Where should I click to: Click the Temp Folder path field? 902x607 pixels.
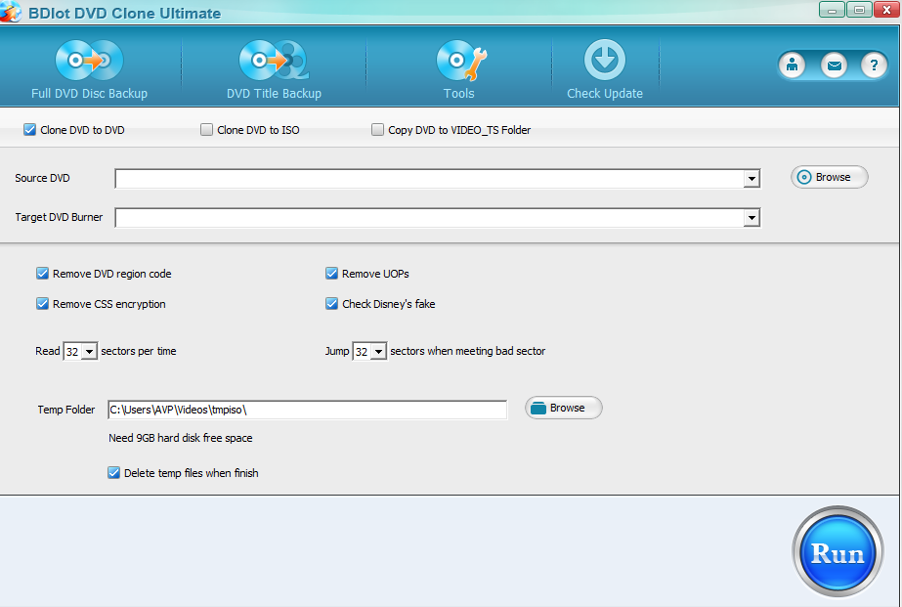click(307, 410)
